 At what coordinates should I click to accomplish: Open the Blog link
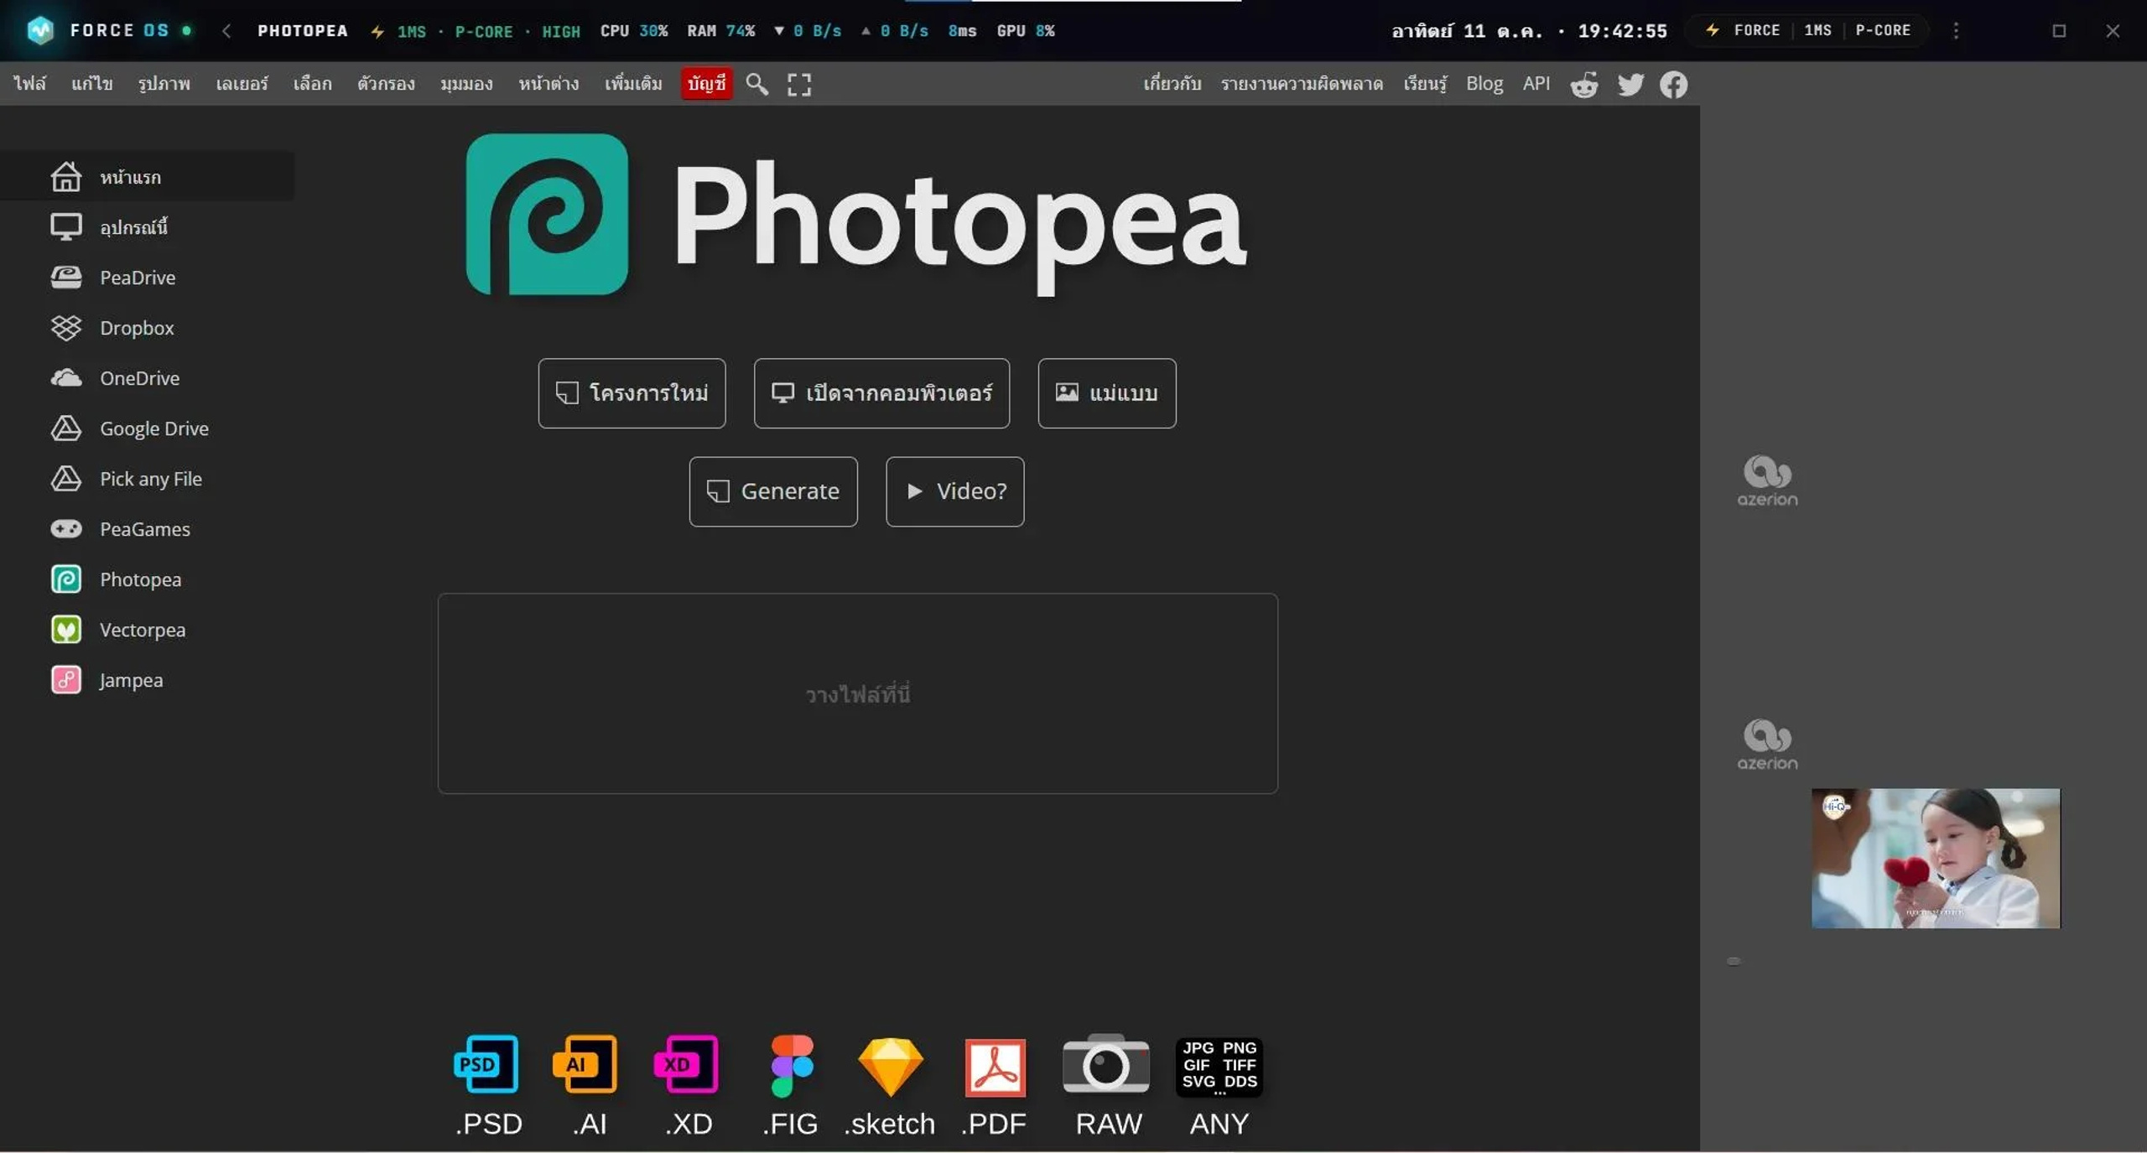click(x=1484, y=84)
